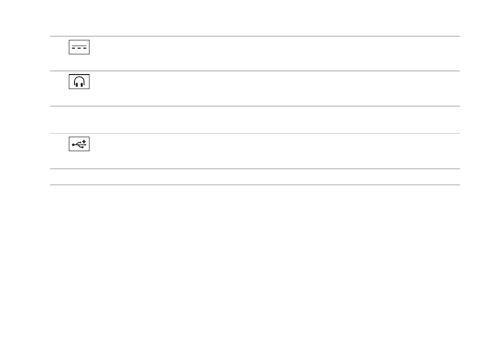The height and width of the screenshot is (350, 493).
Task: Click the narrow empty row at table bottom
Action: (x=255, y=177)
